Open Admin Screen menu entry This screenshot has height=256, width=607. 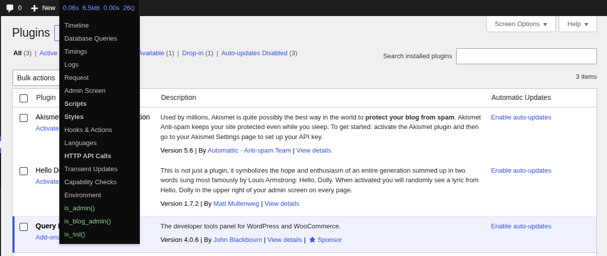(x=100, y=91)
